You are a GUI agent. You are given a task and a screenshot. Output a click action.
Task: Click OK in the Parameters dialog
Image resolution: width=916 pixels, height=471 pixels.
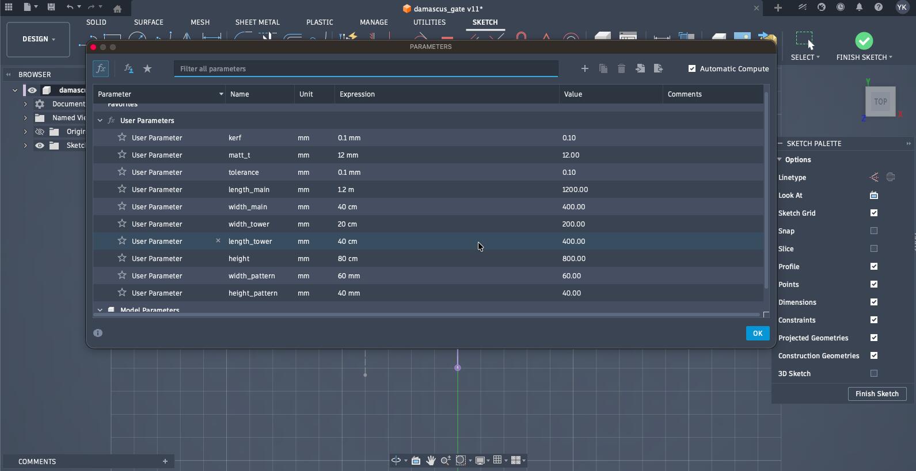758,333
